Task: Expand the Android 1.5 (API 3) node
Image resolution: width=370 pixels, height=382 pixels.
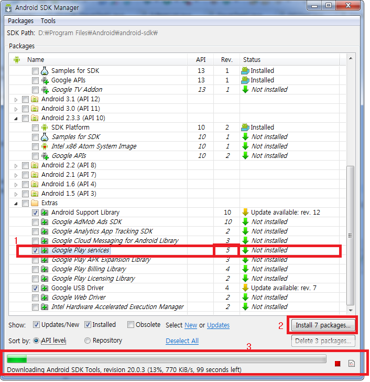Action: tap(16, 194)
